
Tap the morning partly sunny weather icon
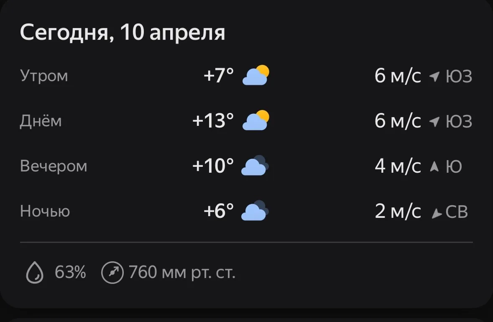[x=256, y=76]
